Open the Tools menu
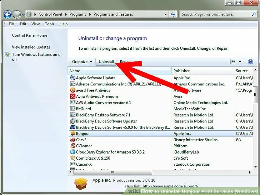The image size is (260, 195). (49, 24)
